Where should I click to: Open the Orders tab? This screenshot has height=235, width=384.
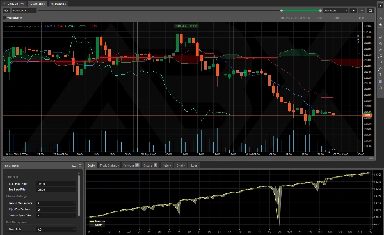point(150,165)
